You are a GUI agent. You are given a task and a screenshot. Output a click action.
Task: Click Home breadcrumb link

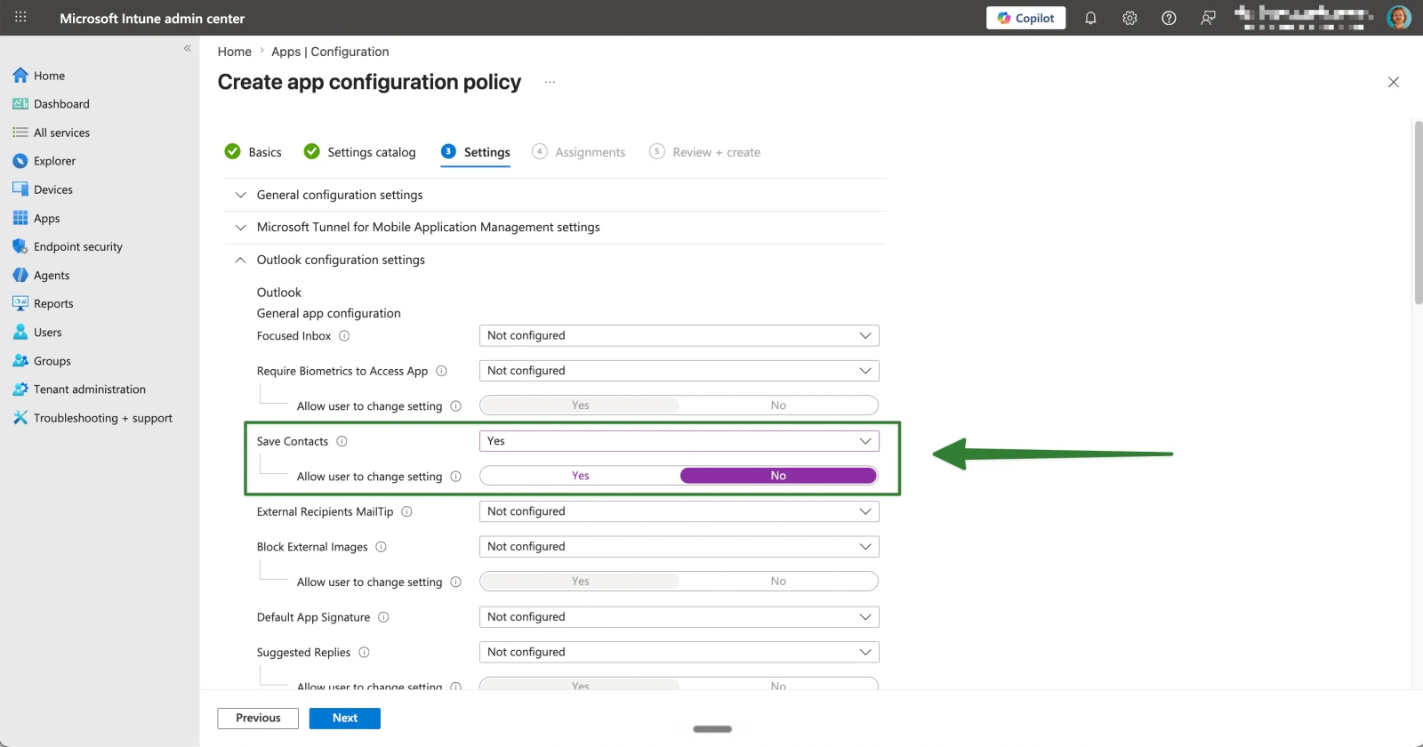pyautogui.click(x=235, y=52)
